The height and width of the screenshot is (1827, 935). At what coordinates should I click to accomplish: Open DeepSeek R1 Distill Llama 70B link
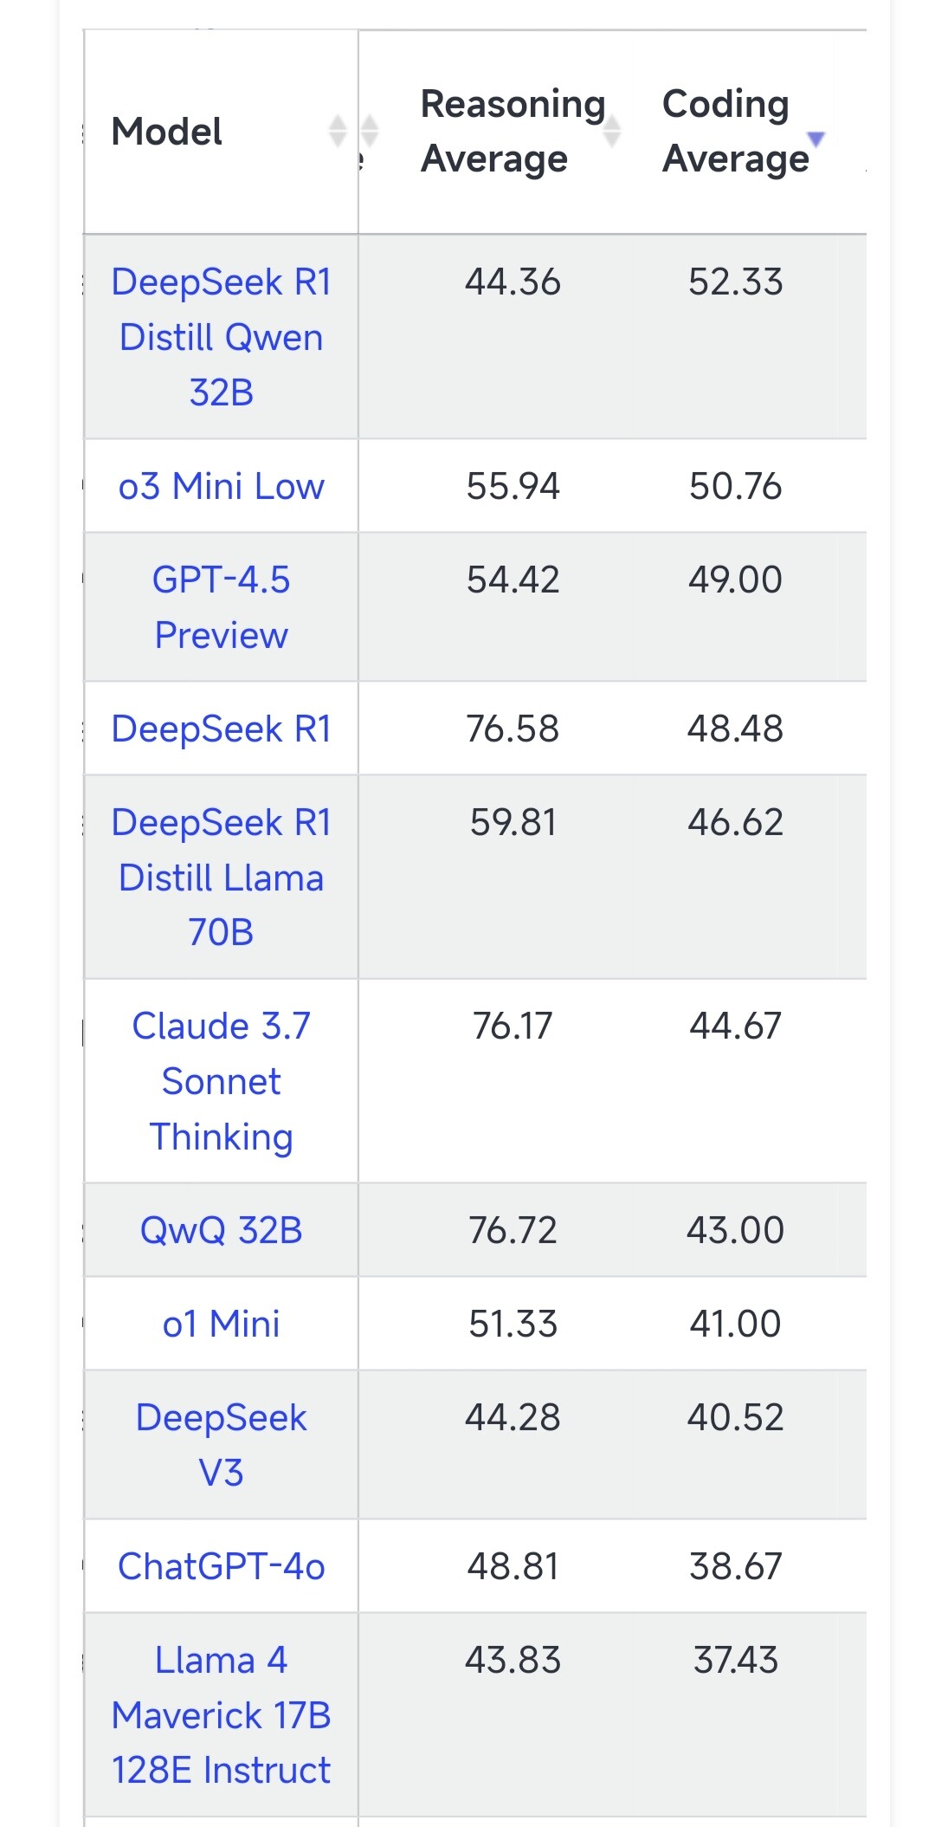222,878
